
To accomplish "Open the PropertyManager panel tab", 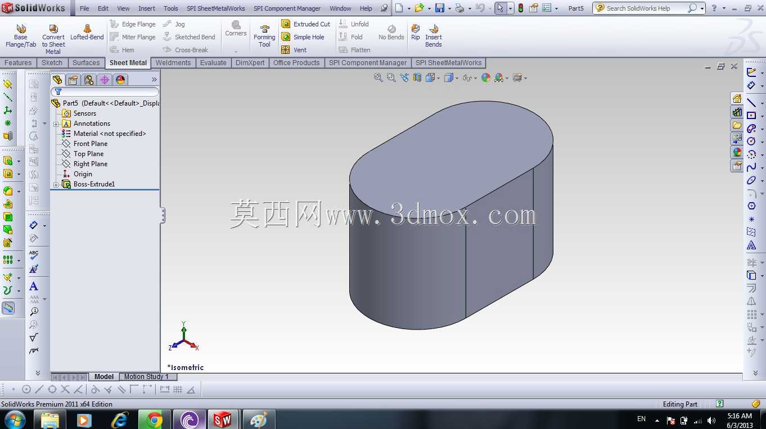I will pyautogui.click(x=73, y=80).
